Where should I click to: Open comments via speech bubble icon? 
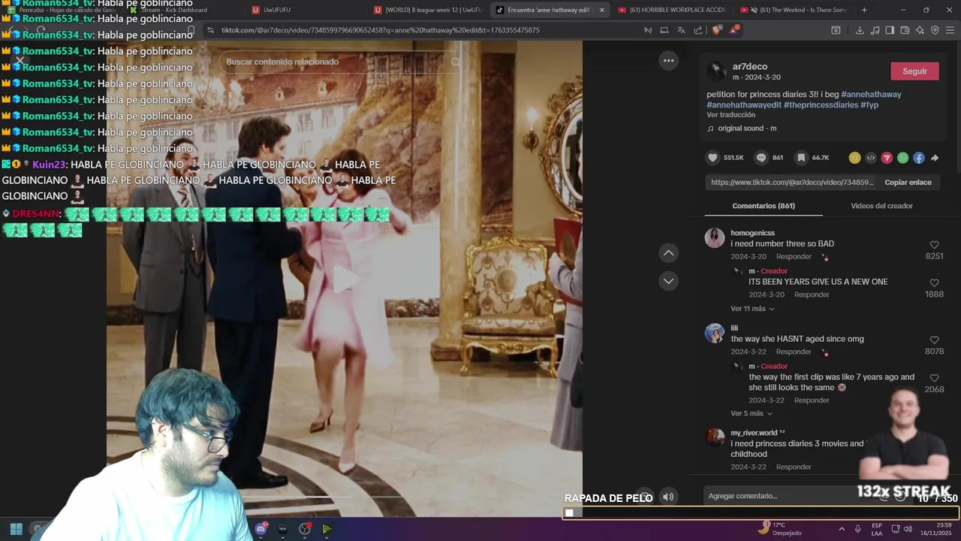(761, 158)
